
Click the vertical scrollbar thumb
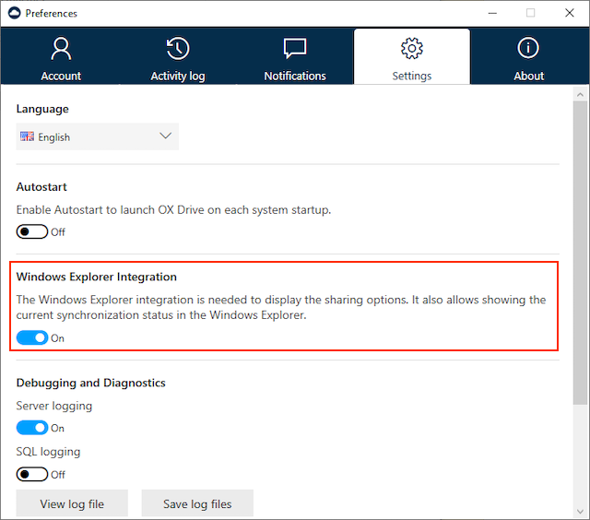tap(580, 253)
